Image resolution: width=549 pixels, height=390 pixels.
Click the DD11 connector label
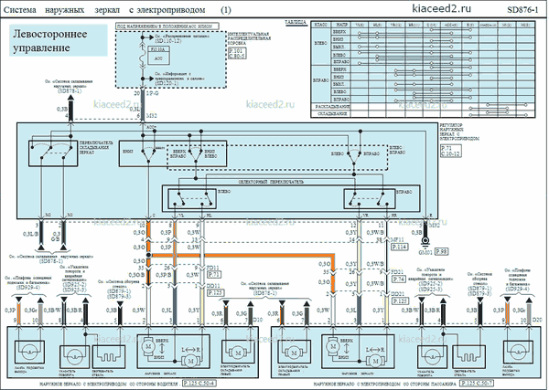pos(213,286)
